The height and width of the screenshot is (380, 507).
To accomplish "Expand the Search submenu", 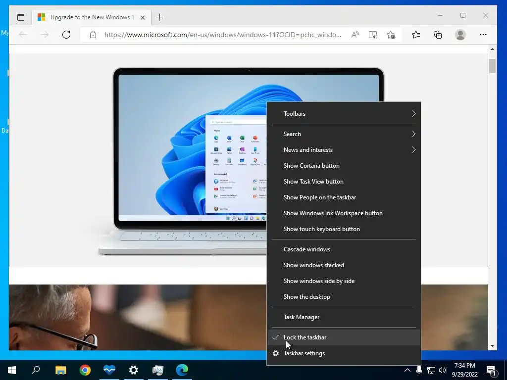I will (x=344, y=134).
